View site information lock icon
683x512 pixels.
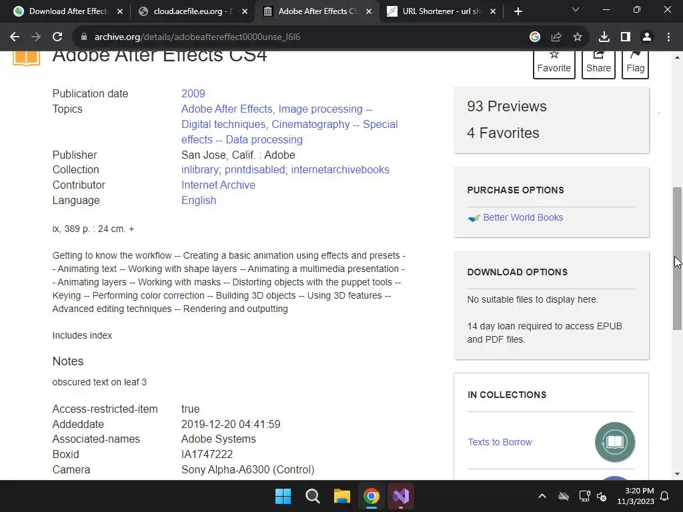(x=84, y=37)
